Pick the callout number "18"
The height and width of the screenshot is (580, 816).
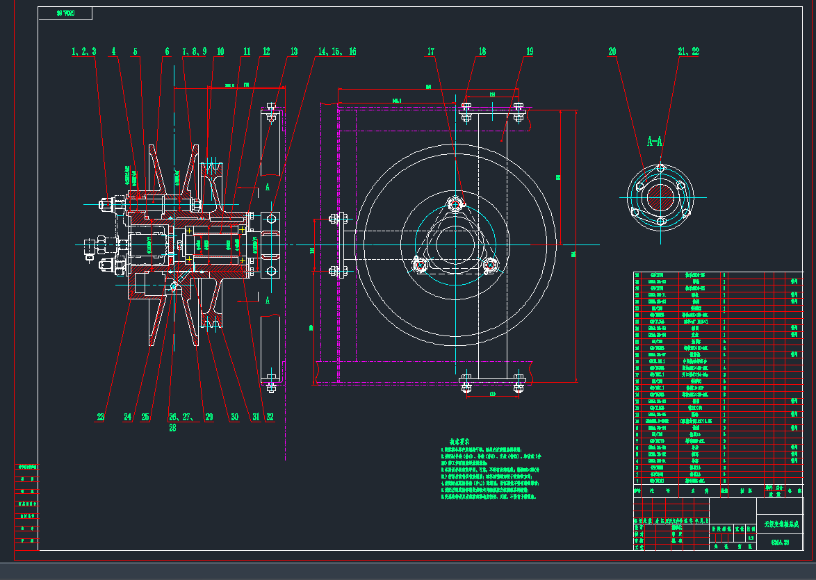coord(482,51)
